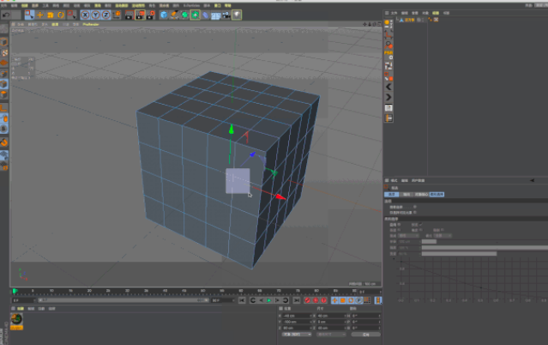Open the blue Deformer objects icon
The width and height of the screenshot is (548, 345).
click(x=206, y=15)
